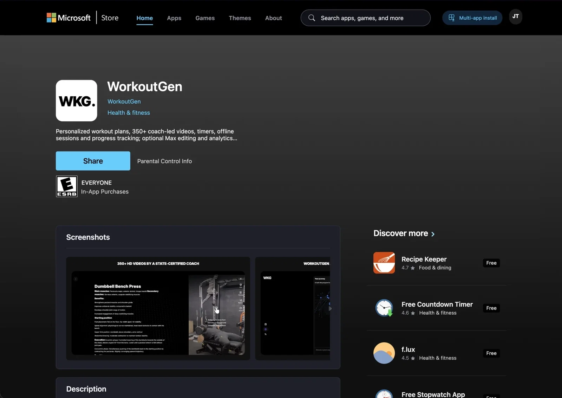Image resolution: width=562 pixels, height=398 pixels.
Task: Expand the Discover more chevron
Action: 433,234
